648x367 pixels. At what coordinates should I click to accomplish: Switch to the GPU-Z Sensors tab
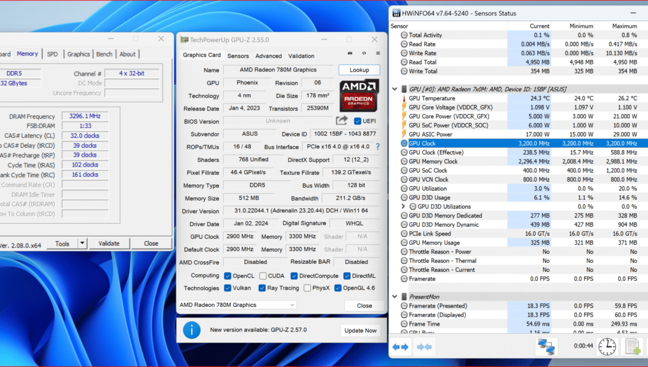point(238,56)
